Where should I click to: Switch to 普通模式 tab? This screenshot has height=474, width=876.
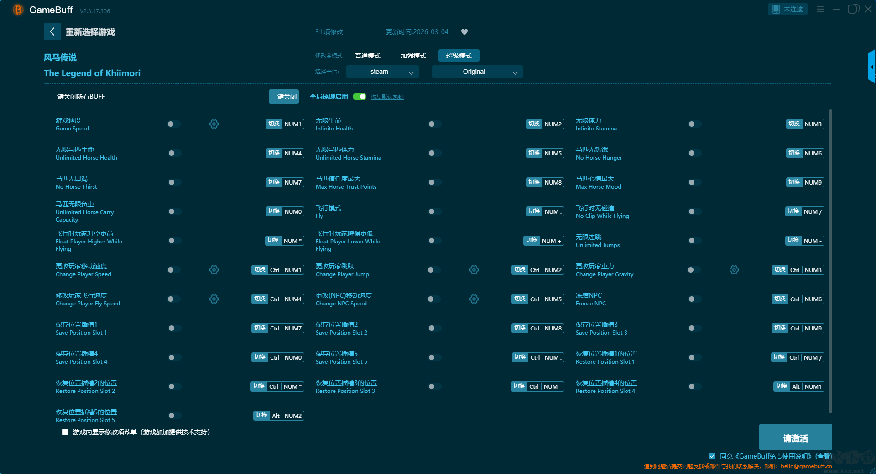click(x=368, y=56)
